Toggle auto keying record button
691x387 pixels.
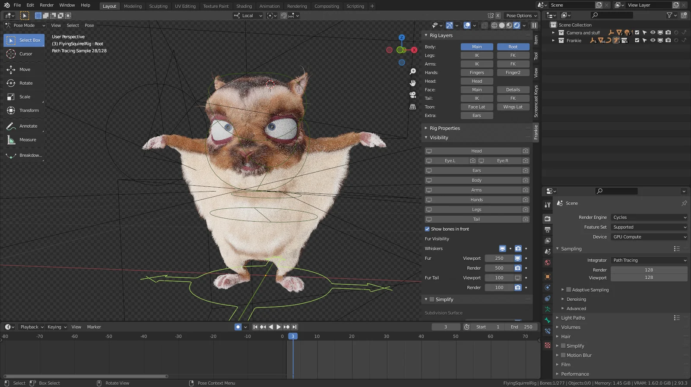click(x=238, y=327)
